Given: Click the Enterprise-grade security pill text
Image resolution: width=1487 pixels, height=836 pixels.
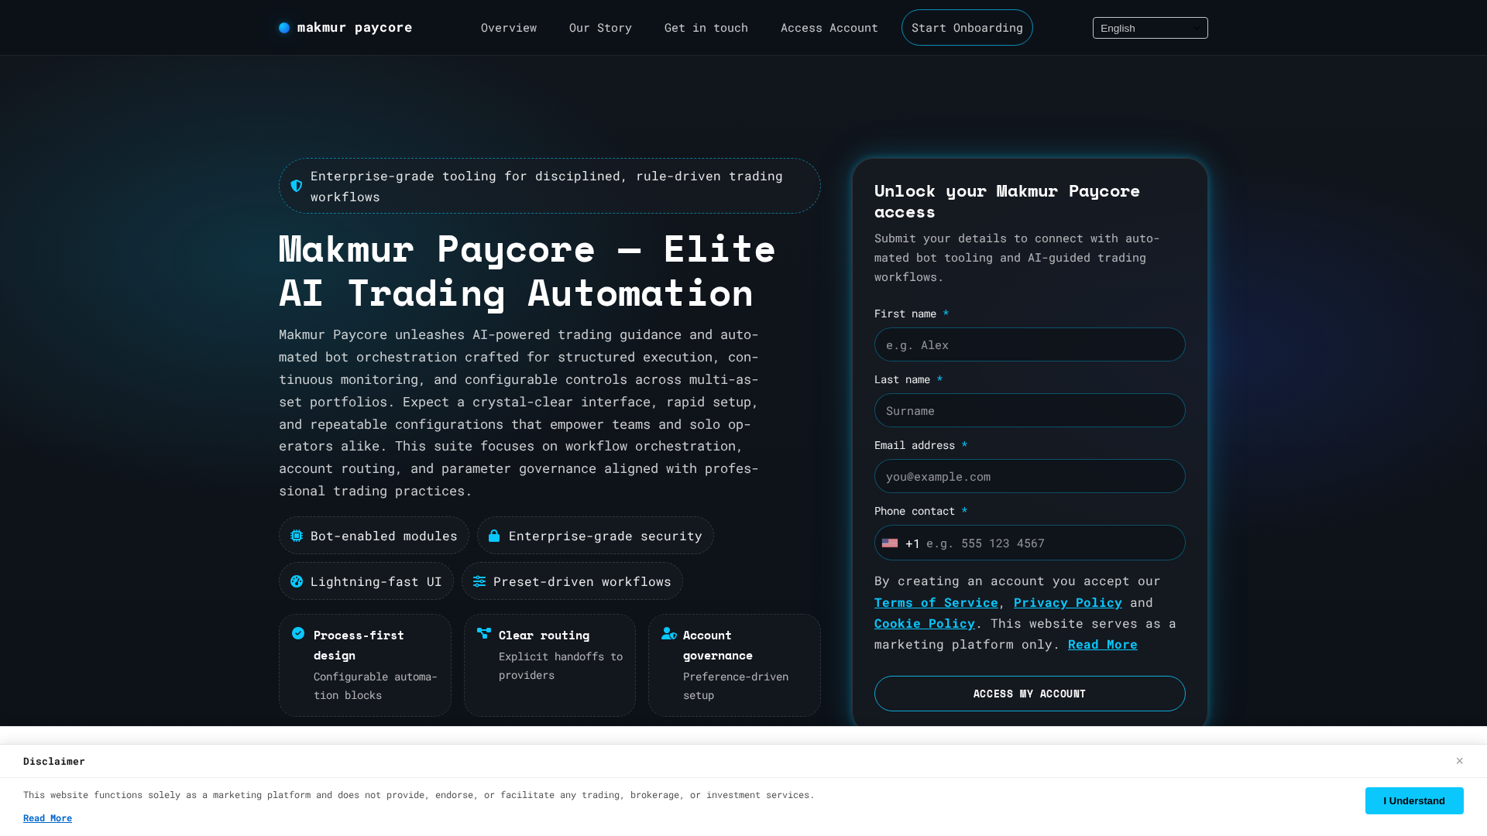Looking at the screenshot, I should click(x=606, y=536).
